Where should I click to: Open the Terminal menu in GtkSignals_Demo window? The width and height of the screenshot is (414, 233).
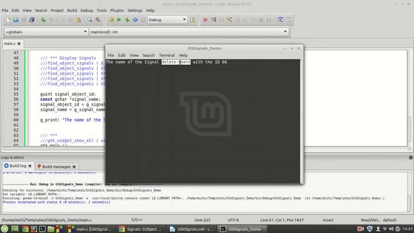point(167,55)
